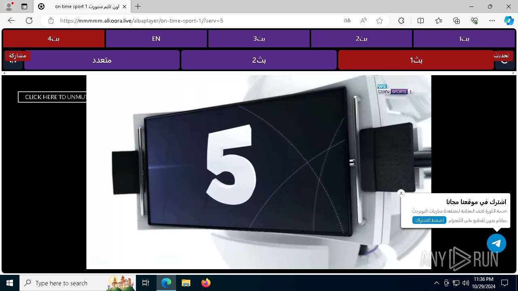
Task: Launch Firefox from taskbar
Action: tap(206, 283)
